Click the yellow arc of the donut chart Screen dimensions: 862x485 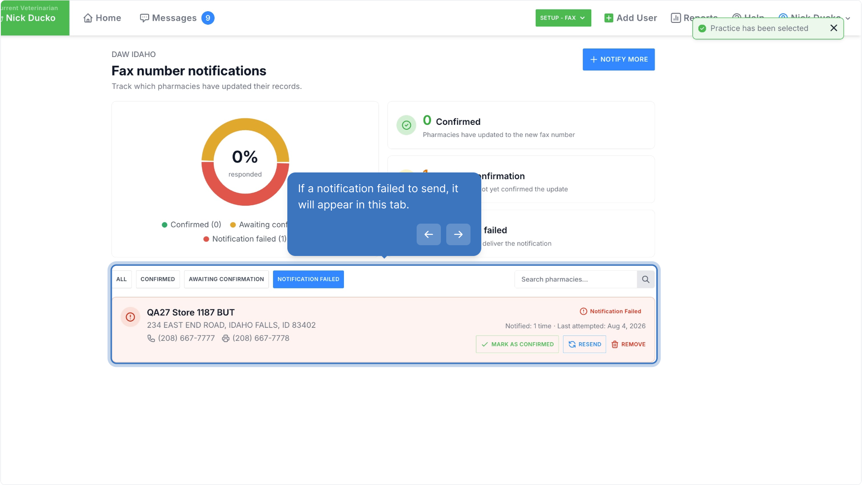pos(245,124)
